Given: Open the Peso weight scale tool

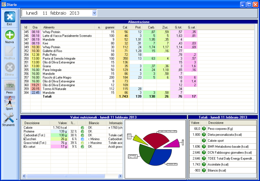Looking at the screenshot, I should (10, 85).
